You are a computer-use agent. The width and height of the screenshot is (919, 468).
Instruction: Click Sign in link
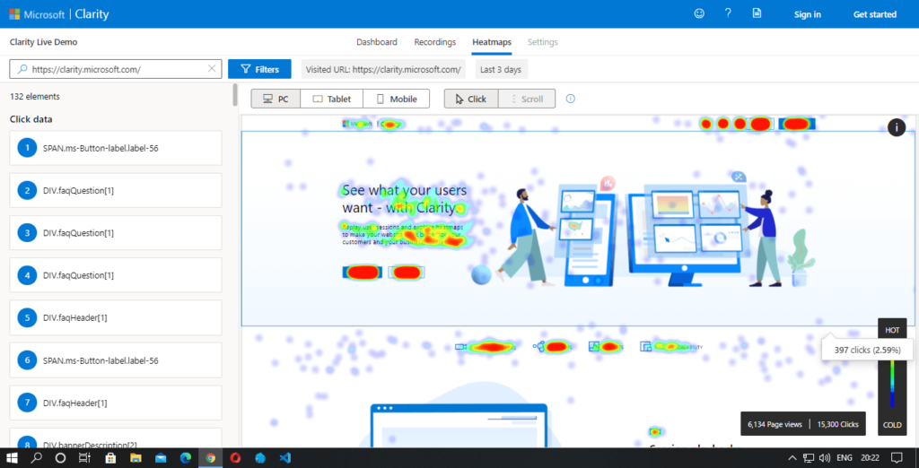807,14
